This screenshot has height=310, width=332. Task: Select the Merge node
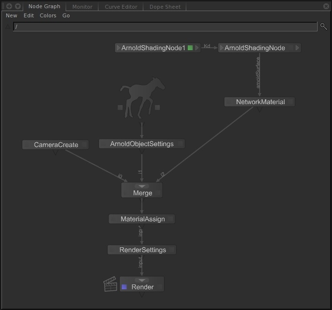tap(142, 190)
